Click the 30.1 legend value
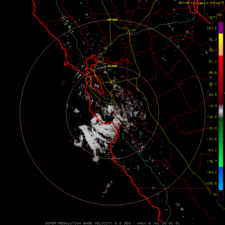The image size is (225, 225). point(213,84)
